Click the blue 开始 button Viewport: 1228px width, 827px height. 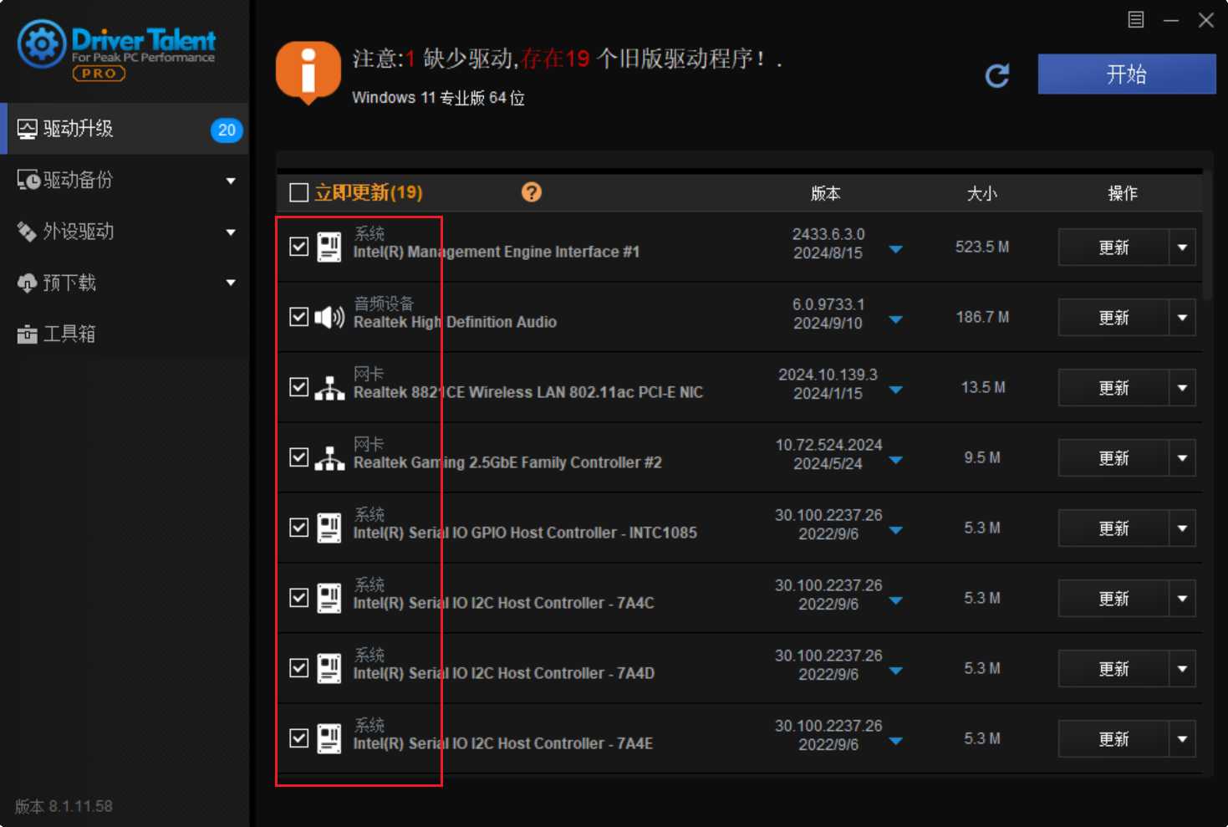(x=1127, y=74)
